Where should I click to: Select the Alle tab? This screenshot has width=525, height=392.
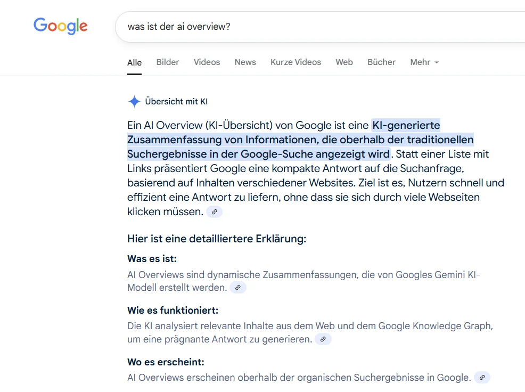pos(134,63)
